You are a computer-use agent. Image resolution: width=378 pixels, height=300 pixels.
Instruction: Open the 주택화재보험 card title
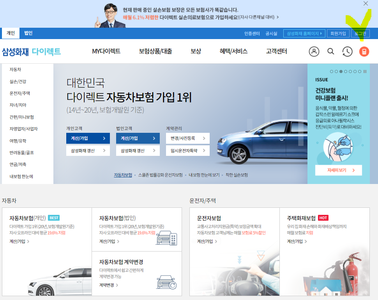click(301, 218)
